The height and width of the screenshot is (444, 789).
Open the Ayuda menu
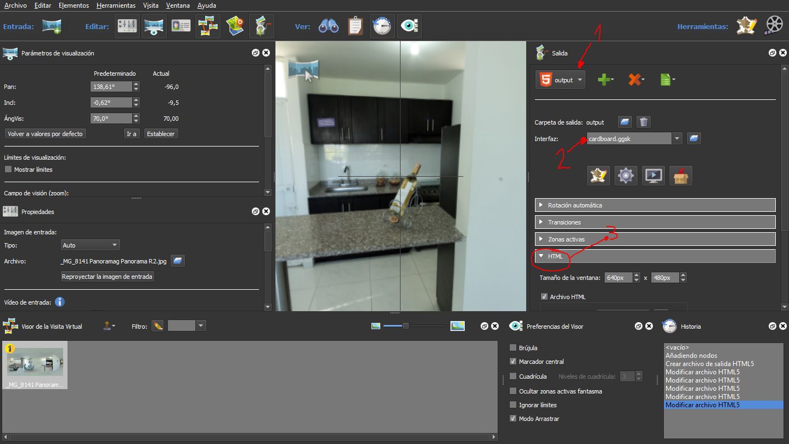[206, 5]
